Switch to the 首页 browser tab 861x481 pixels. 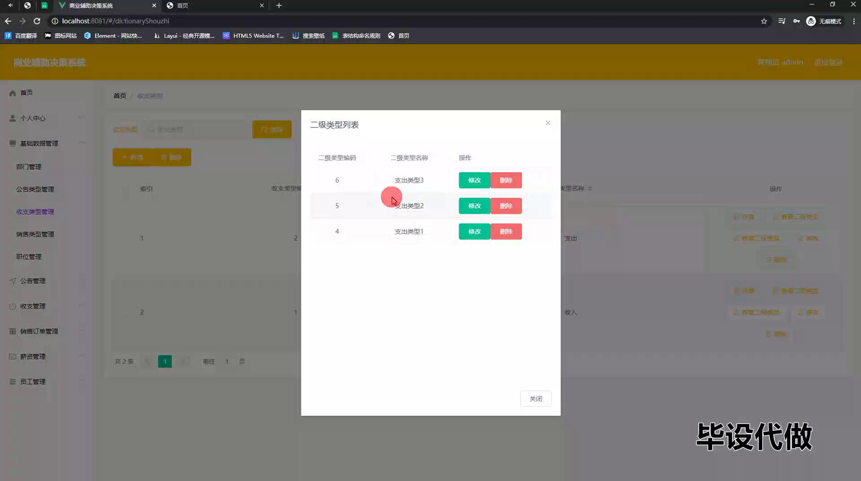coord(183,6)
